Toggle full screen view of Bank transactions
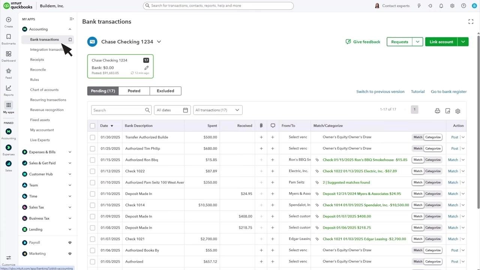This screenshot has width=480, height=270. pyautogui.click(x=471, y=22)
